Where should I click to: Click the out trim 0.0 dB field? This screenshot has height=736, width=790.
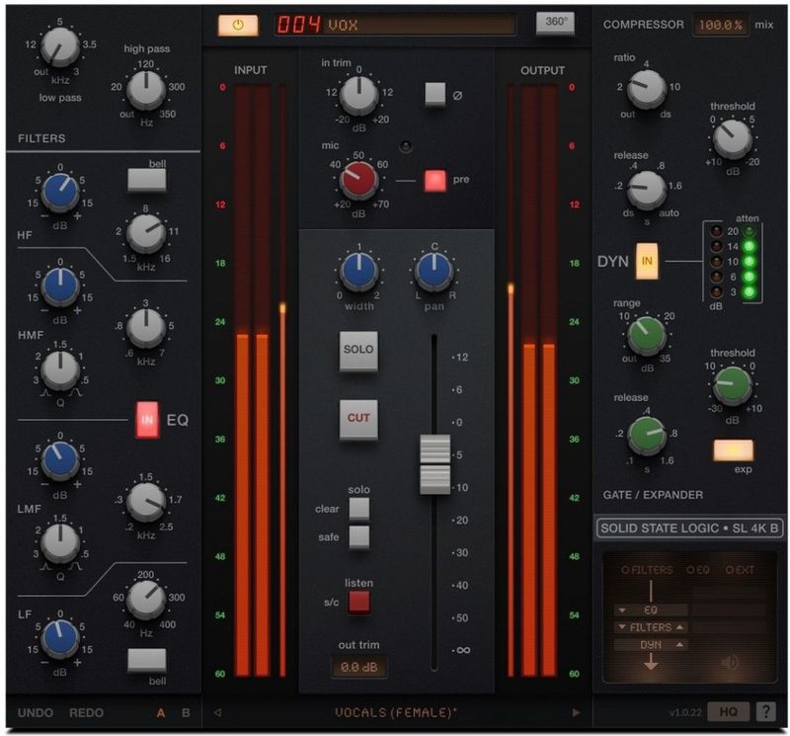click(358, 667)
